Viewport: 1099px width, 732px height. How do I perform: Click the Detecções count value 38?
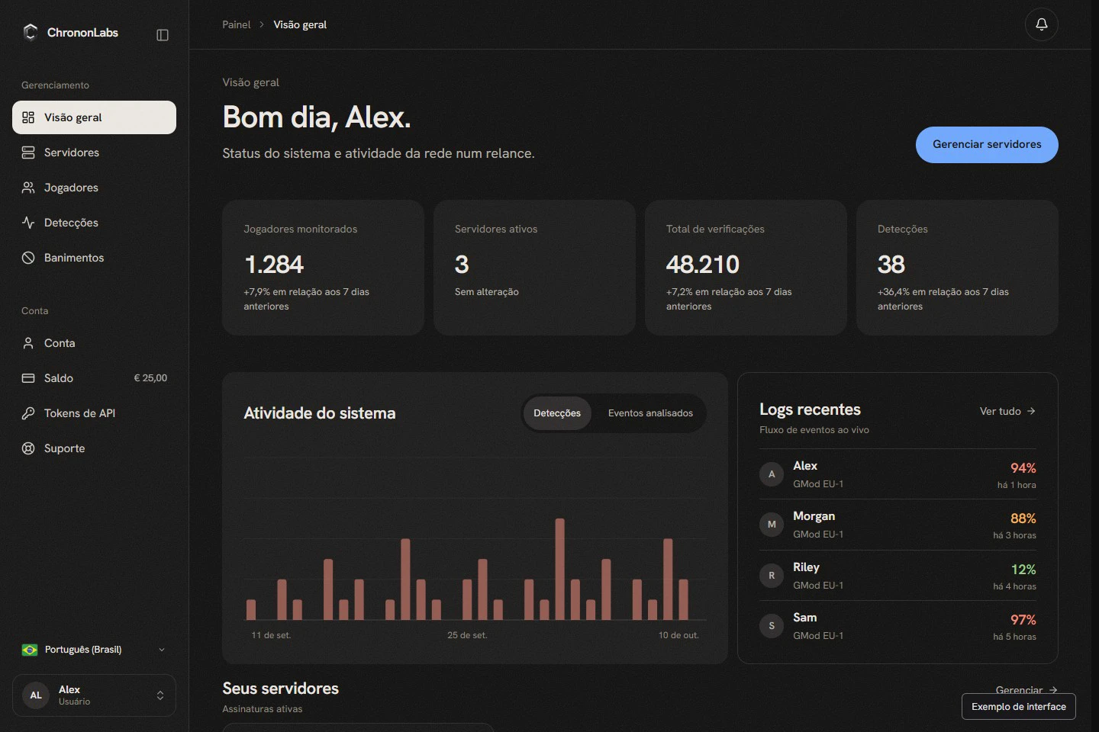(x=891, y=265)
